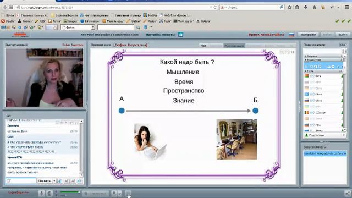Click the users list scrollbar down arrow
352x198 pixels.
click(x=345, y=130)
